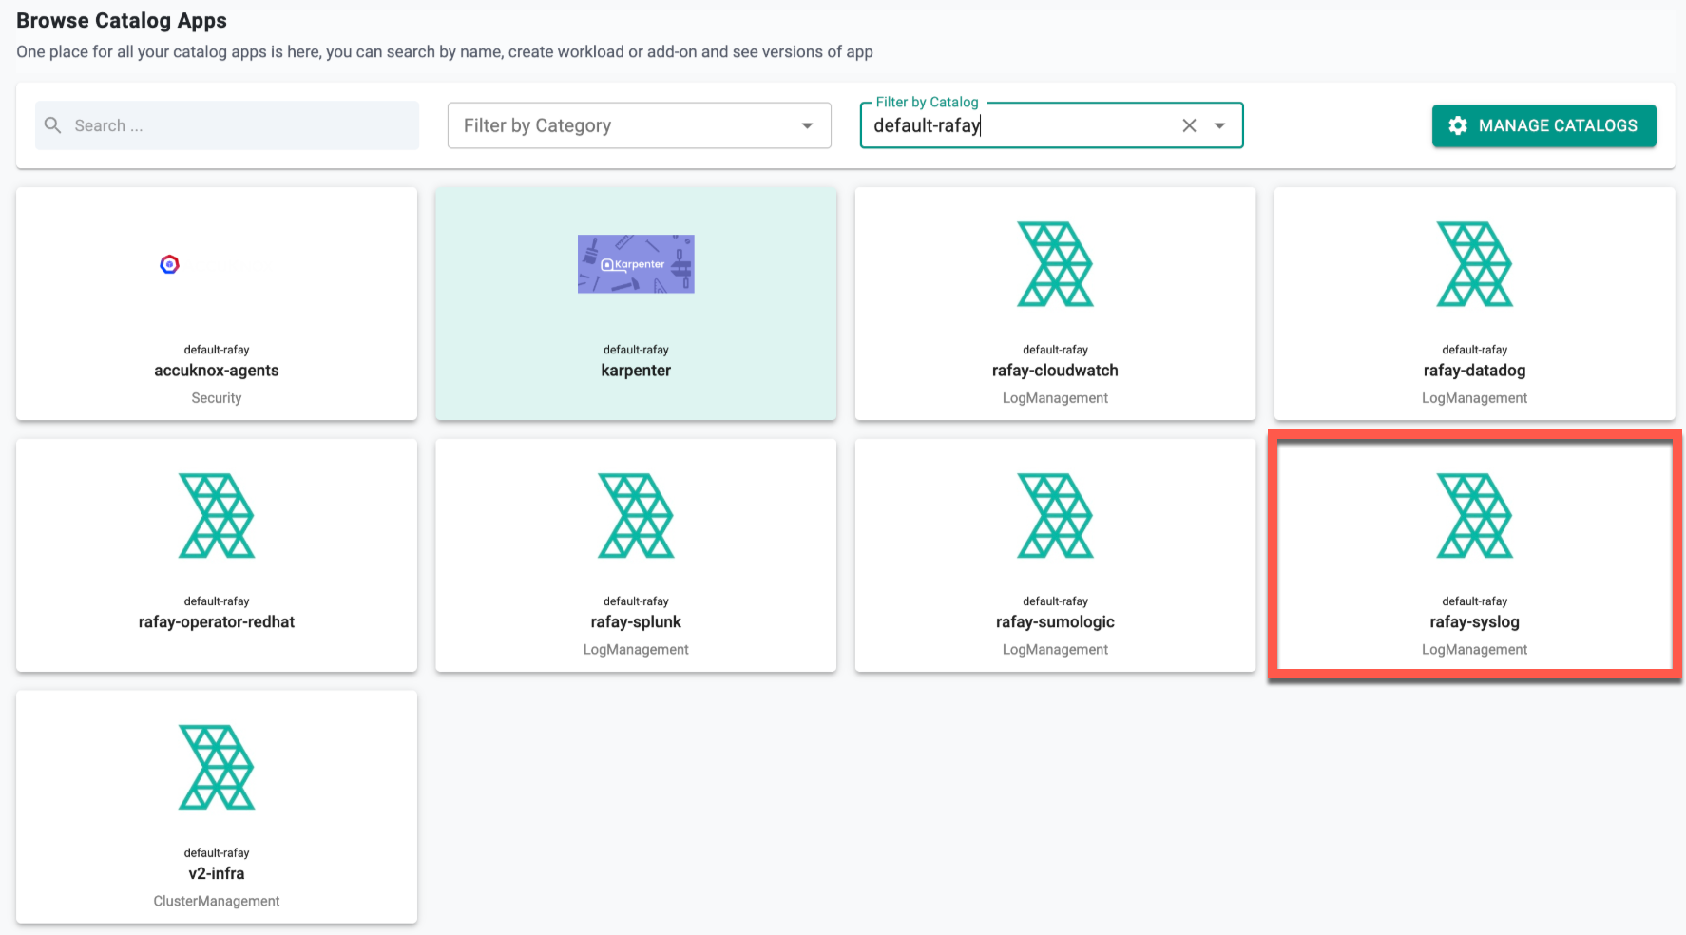Select the rafay-datadog app logo
The width and height of the screenshot is (1686, 935).
[1474, 264]
